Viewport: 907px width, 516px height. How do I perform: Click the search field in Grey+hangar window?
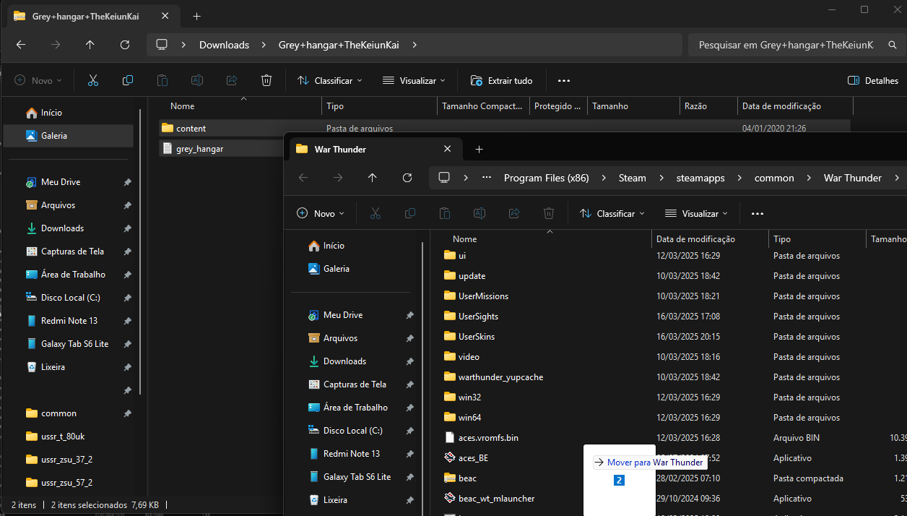[786, 45]
